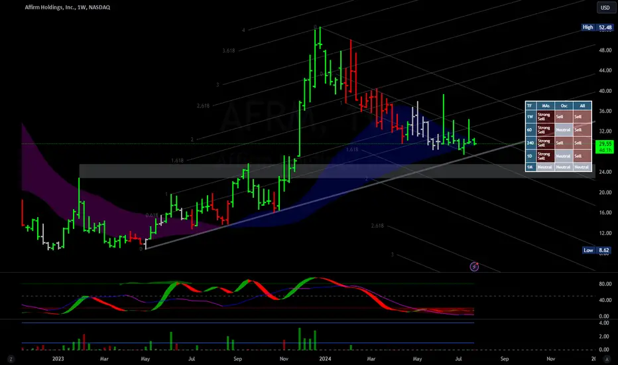
Task: Click Neutral in the 1M All cell
Action: [582, 167]
